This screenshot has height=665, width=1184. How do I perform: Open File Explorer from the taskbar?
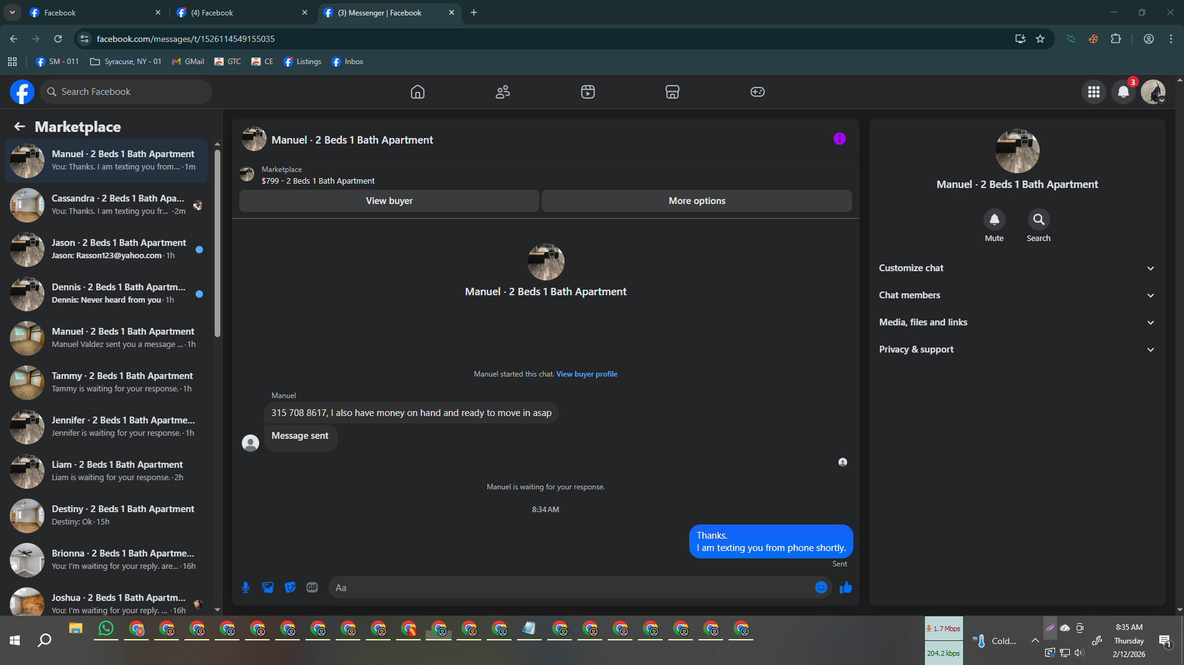pyautogui.click(x=76, y=629)
